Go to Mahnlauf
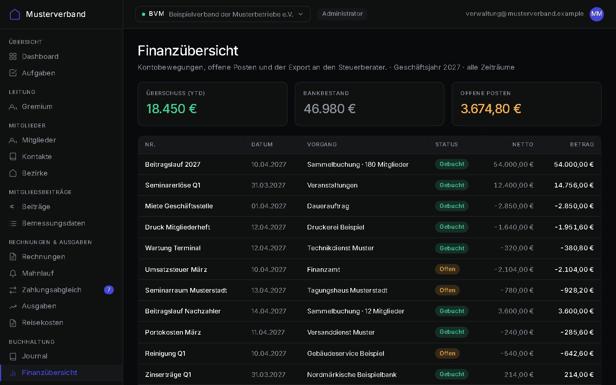 point(62,273)
